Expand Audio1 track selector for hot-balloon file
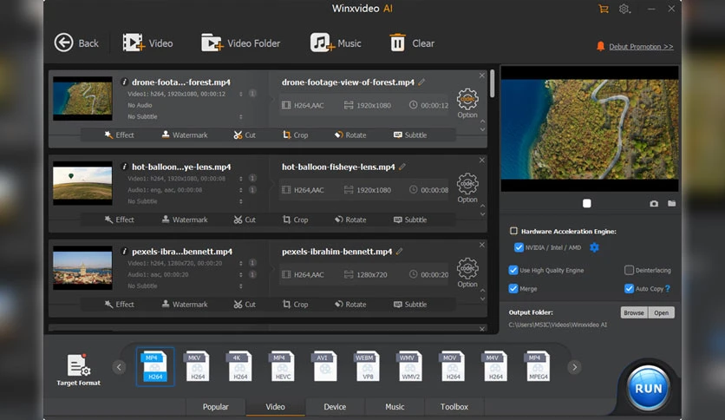This screenshot has height=420, width=725. tap(241, 190)
